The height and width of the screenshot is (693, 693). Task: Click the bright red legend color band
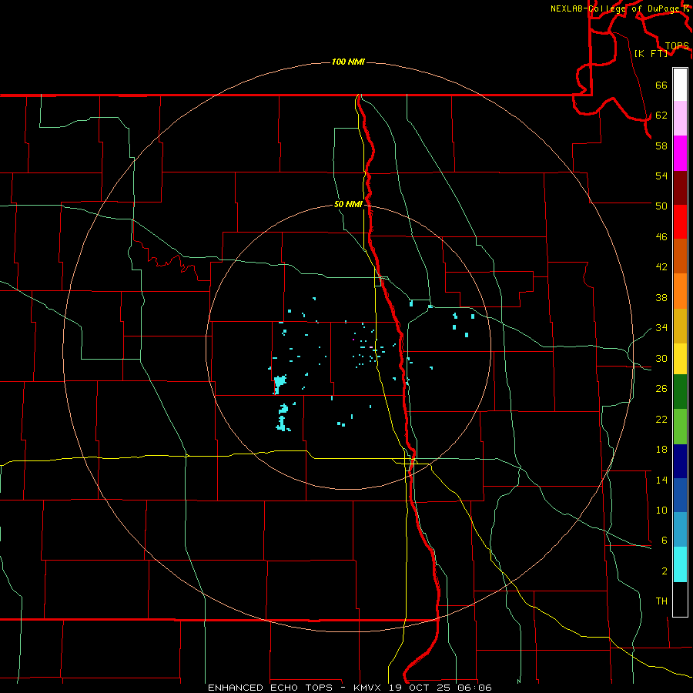680,222
